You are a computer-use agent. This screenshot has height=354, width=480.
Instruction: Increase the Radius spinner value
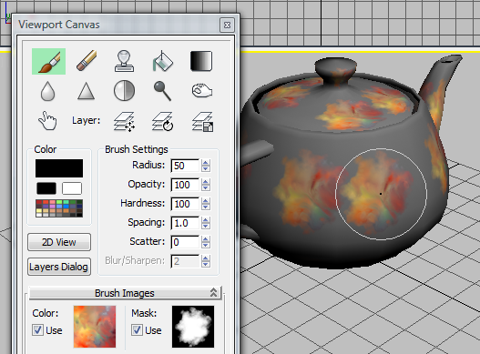click(206, 163)
